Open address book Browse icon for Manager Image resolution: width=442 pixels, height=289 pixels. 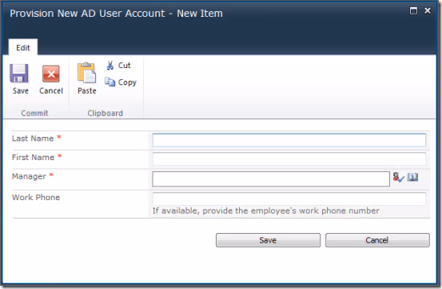(x=412, y=177)
